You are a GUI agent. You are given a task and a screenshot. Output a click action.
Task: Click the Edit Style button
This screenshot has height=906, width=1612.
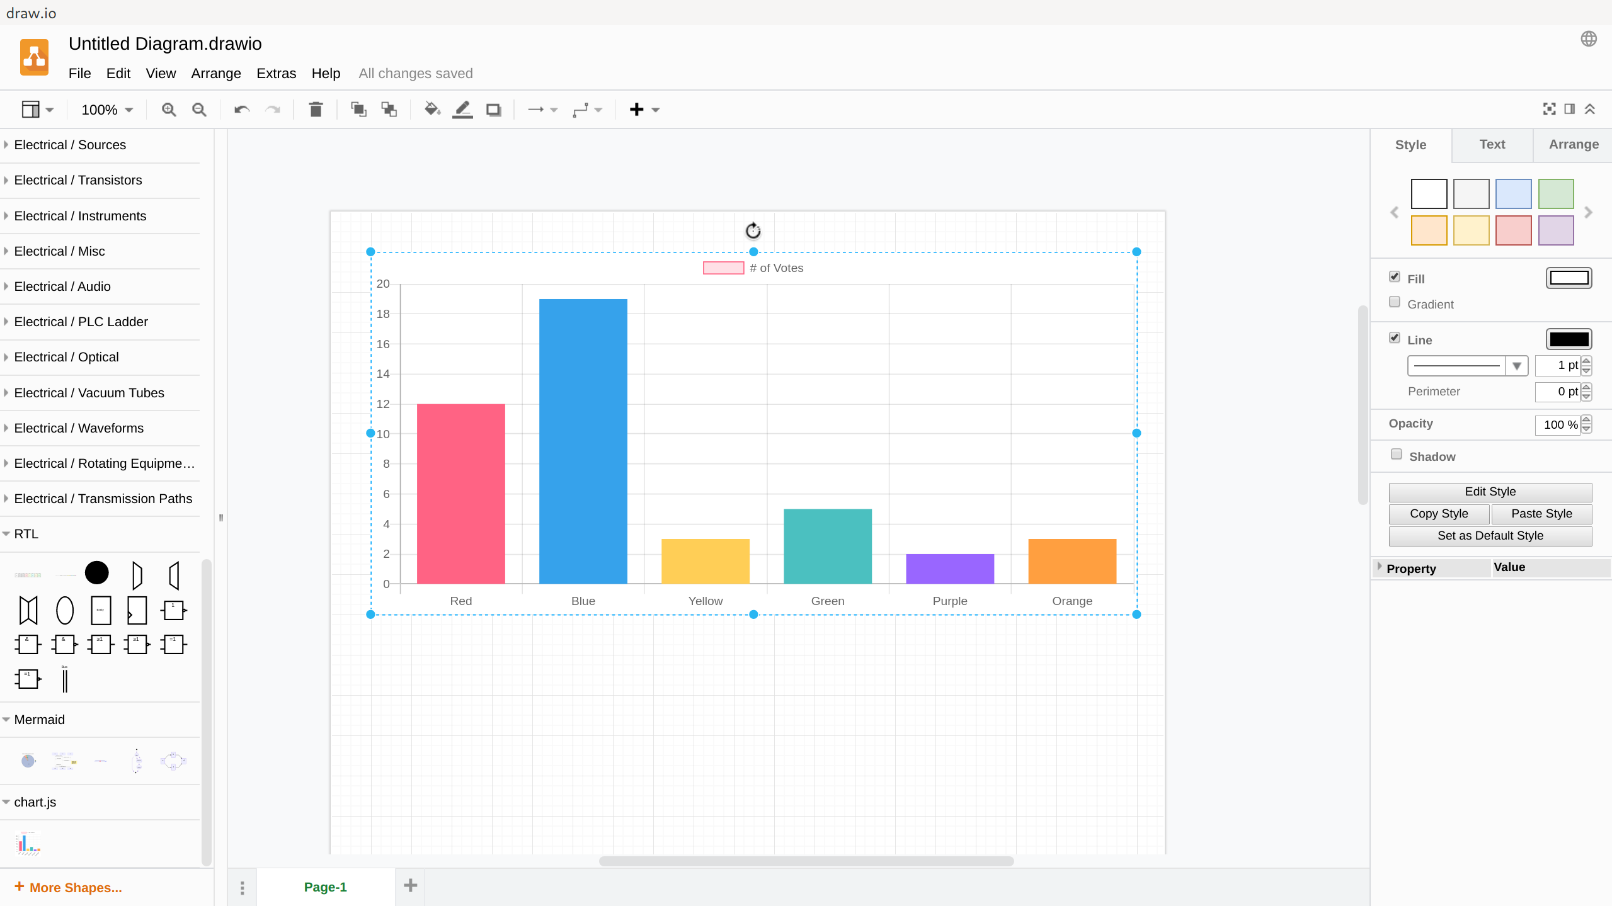1490,492
